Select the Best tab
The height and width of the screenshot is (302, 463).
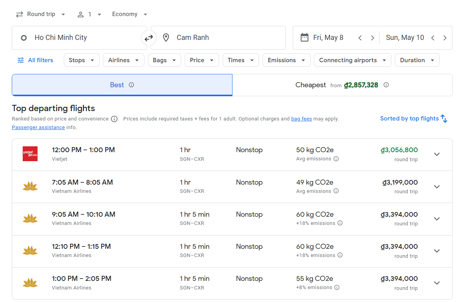coord(122,85)
